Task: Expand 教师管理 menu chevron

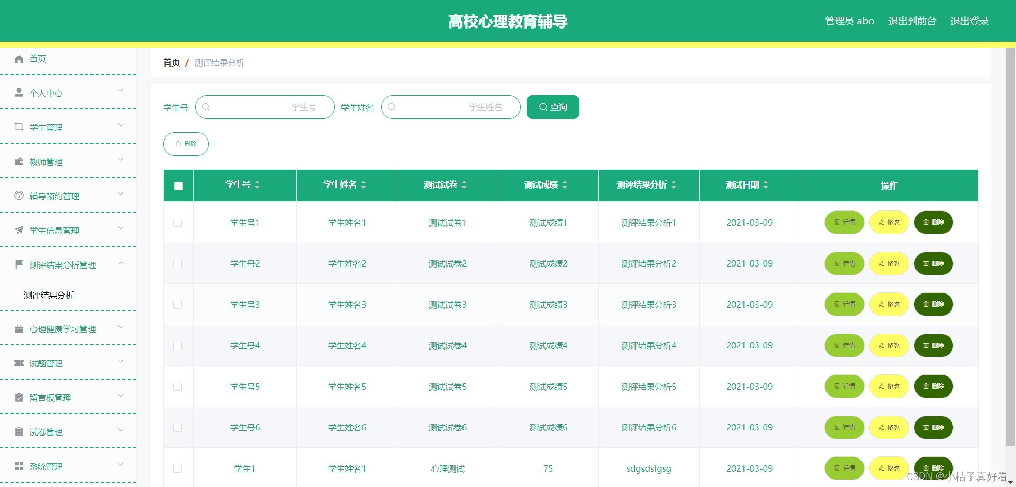Action: point(121,159)
